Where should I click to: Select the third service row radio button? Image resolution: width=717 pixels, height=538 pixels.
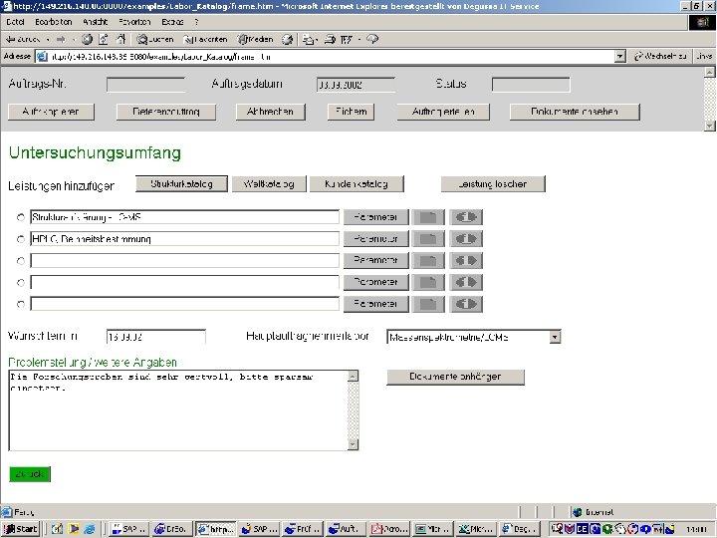[x=21, y=261]
